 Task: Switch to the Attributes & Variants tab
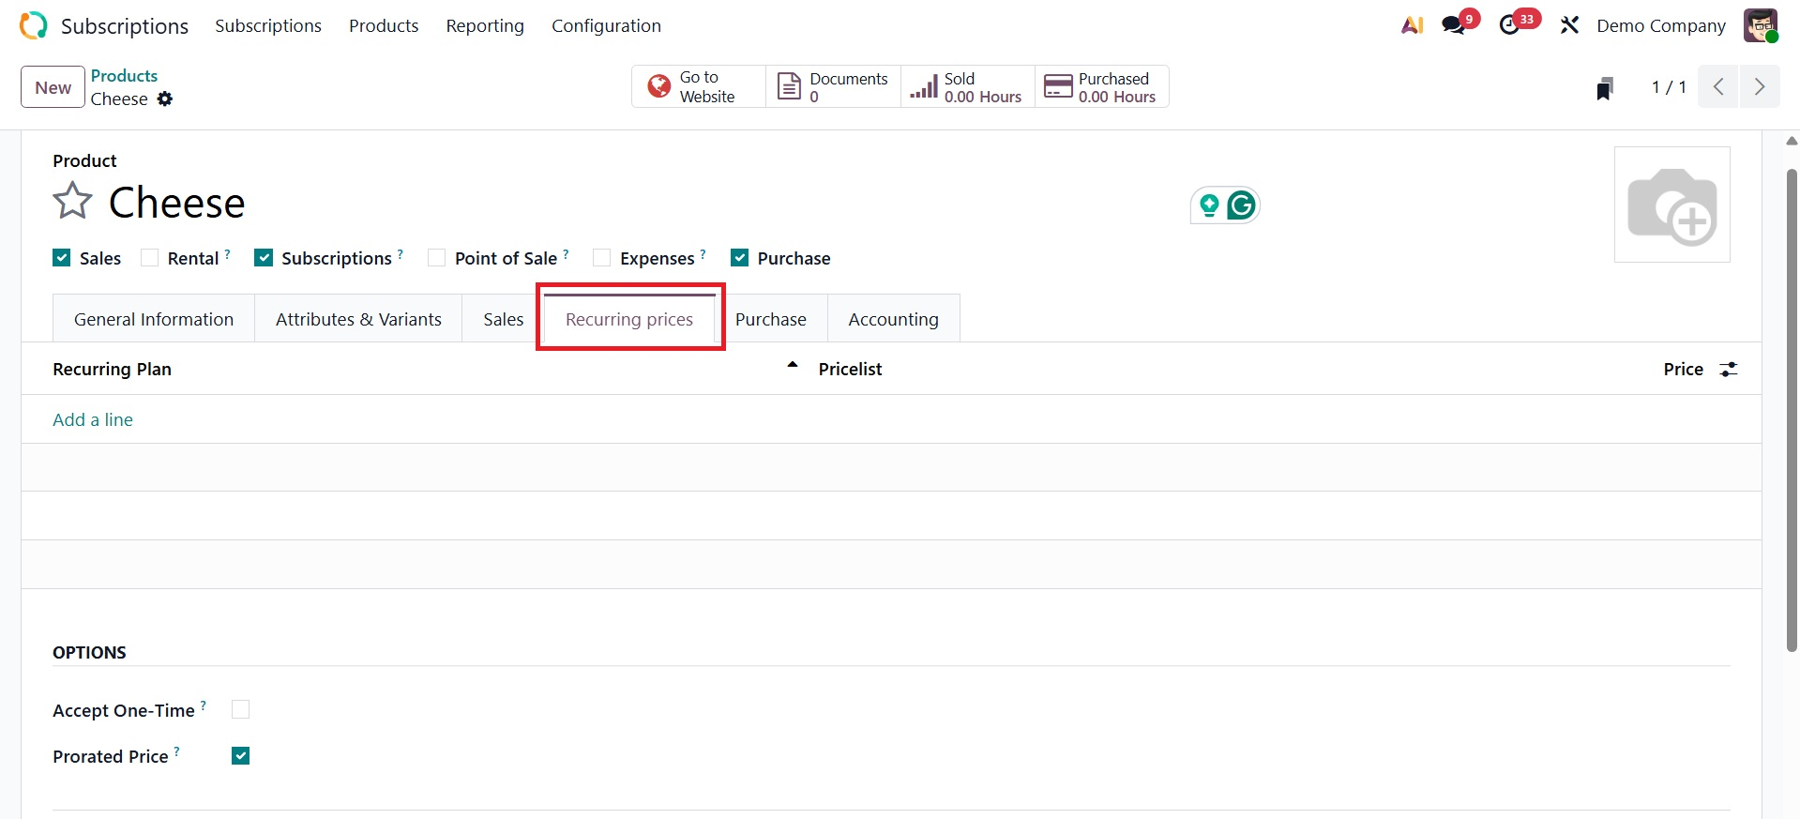click(358, 320)
